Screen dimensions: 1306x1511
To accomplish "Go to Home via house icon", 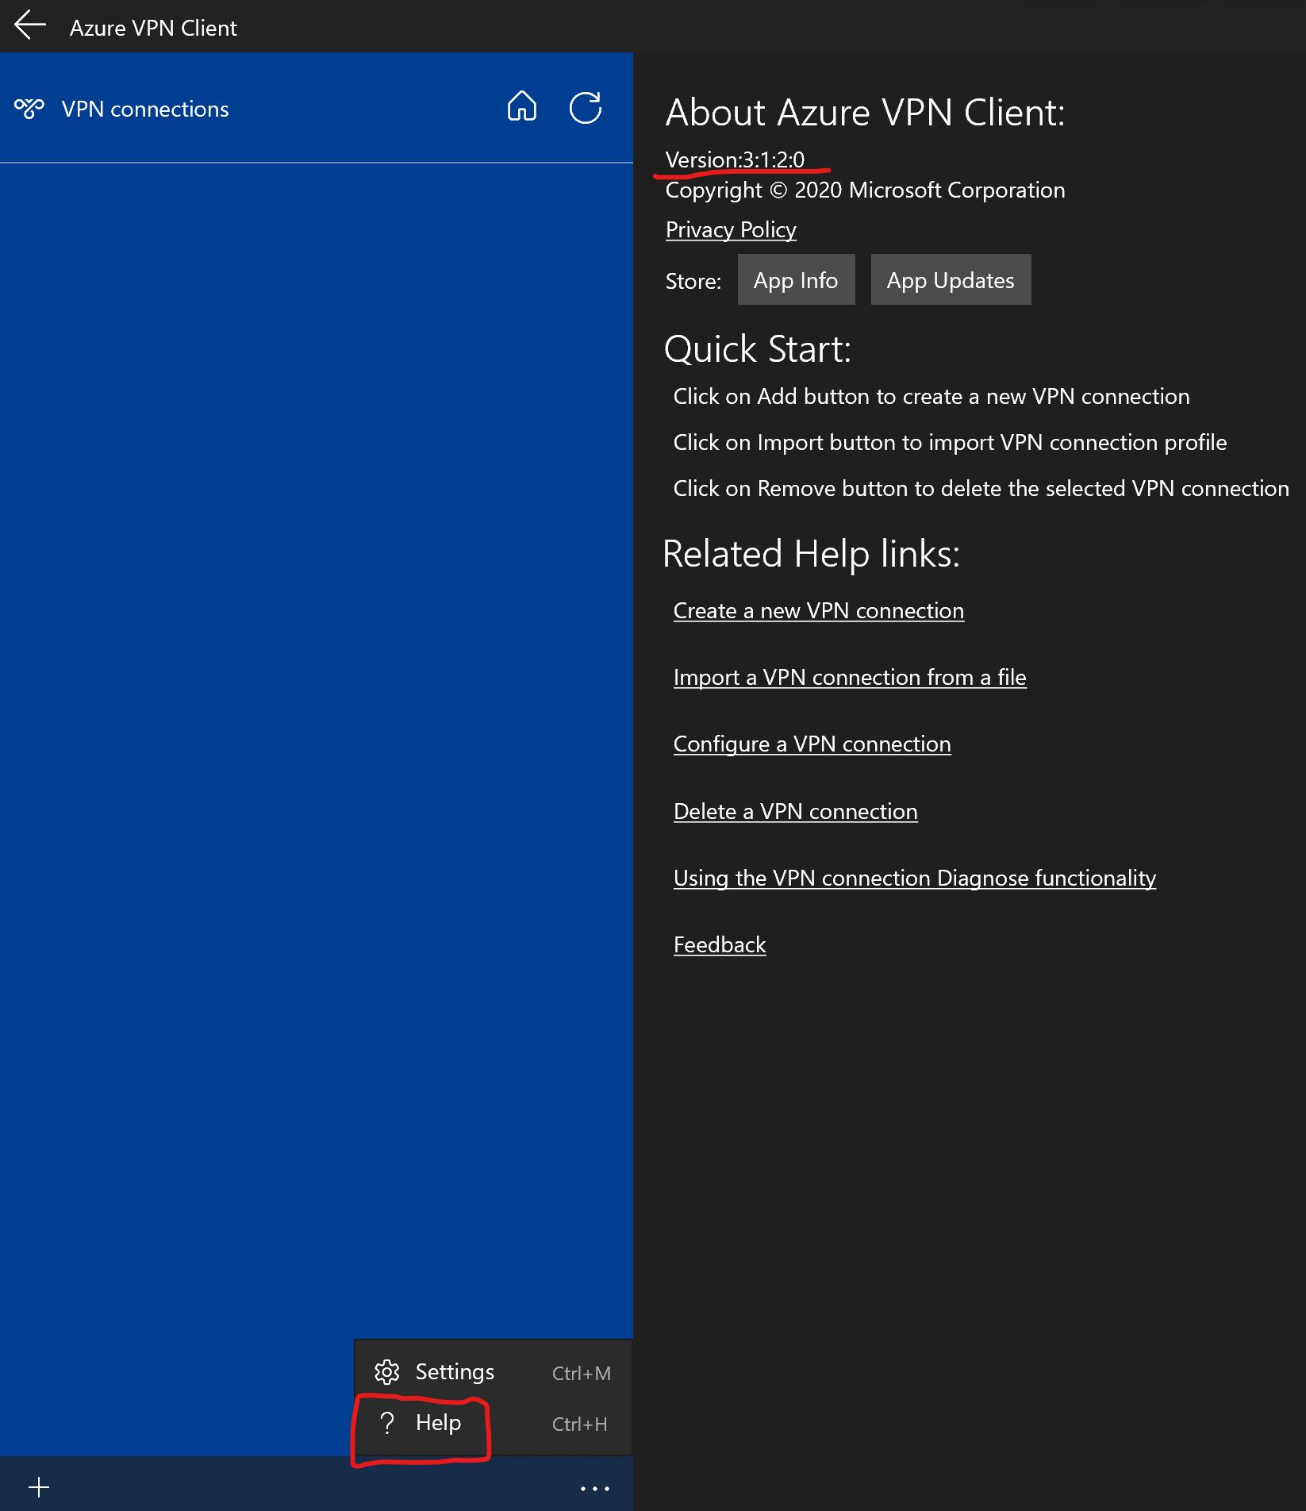I will tap(522, 106).
